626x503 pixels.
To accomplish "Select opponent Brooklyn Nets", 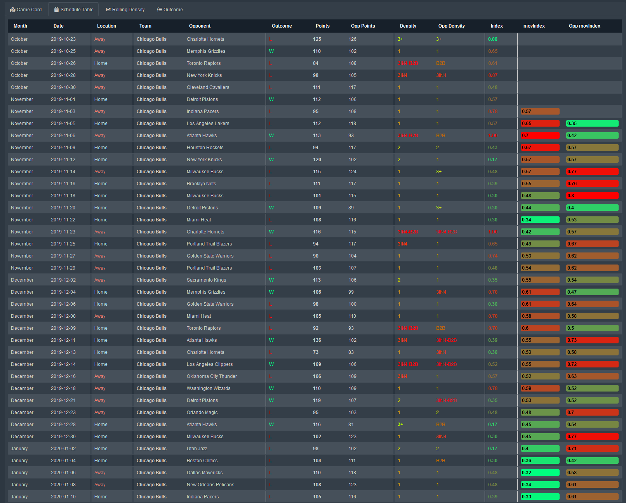I will [x=202, y=184].
